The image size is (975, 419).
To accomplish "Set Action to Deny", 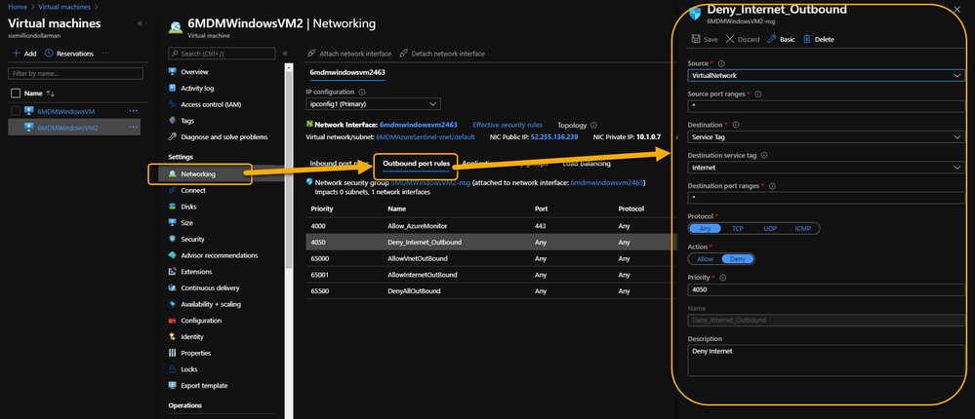I will pyautogui.click(x=737, y=259).
